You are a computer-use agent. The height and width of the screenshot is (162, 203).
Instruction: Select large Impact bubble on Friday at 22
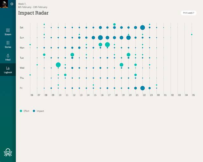click(142, 88)
